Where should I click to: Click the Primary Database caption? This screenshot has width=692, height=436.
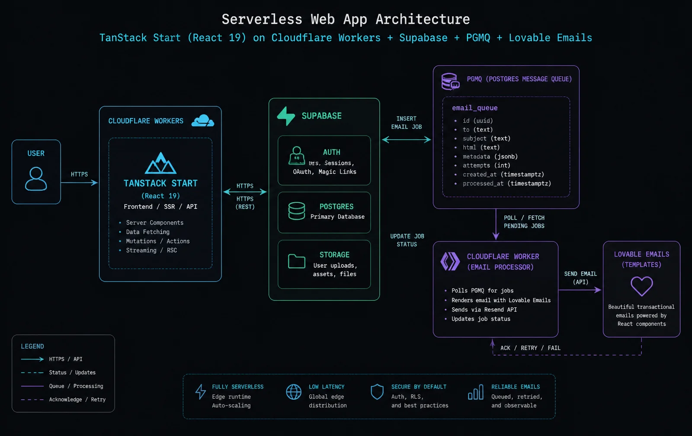pos(337,217)
